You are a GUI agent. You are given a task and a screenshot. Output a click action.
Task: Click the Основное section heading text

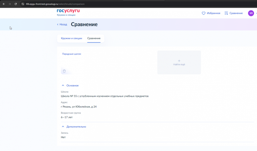click(x=72, y=85)
